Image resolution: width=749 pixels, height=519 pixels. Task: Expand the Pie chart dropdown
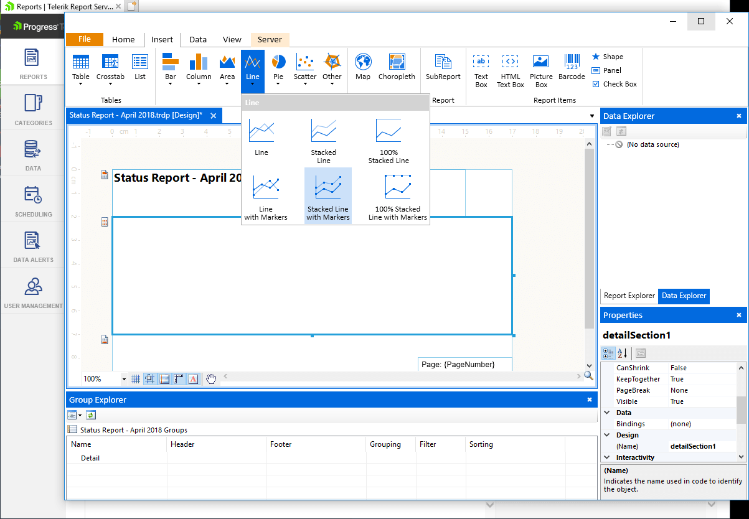tap(278, 84)
